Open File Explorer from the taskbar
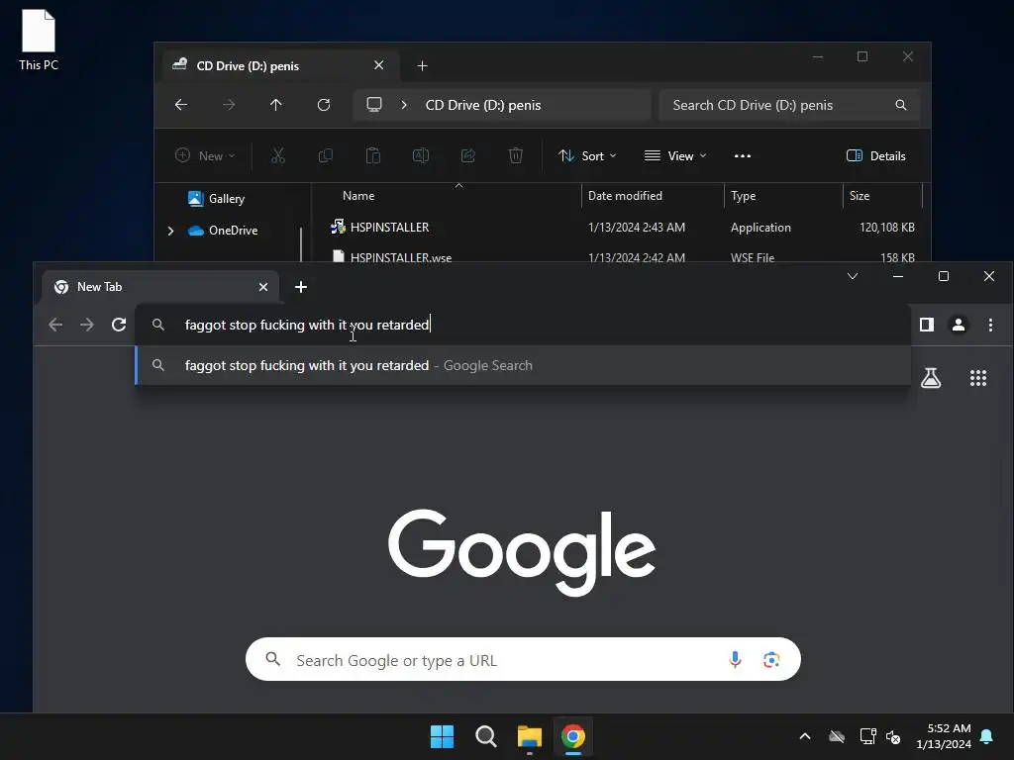The image size is (1014, 760). (x=529, y=736)
